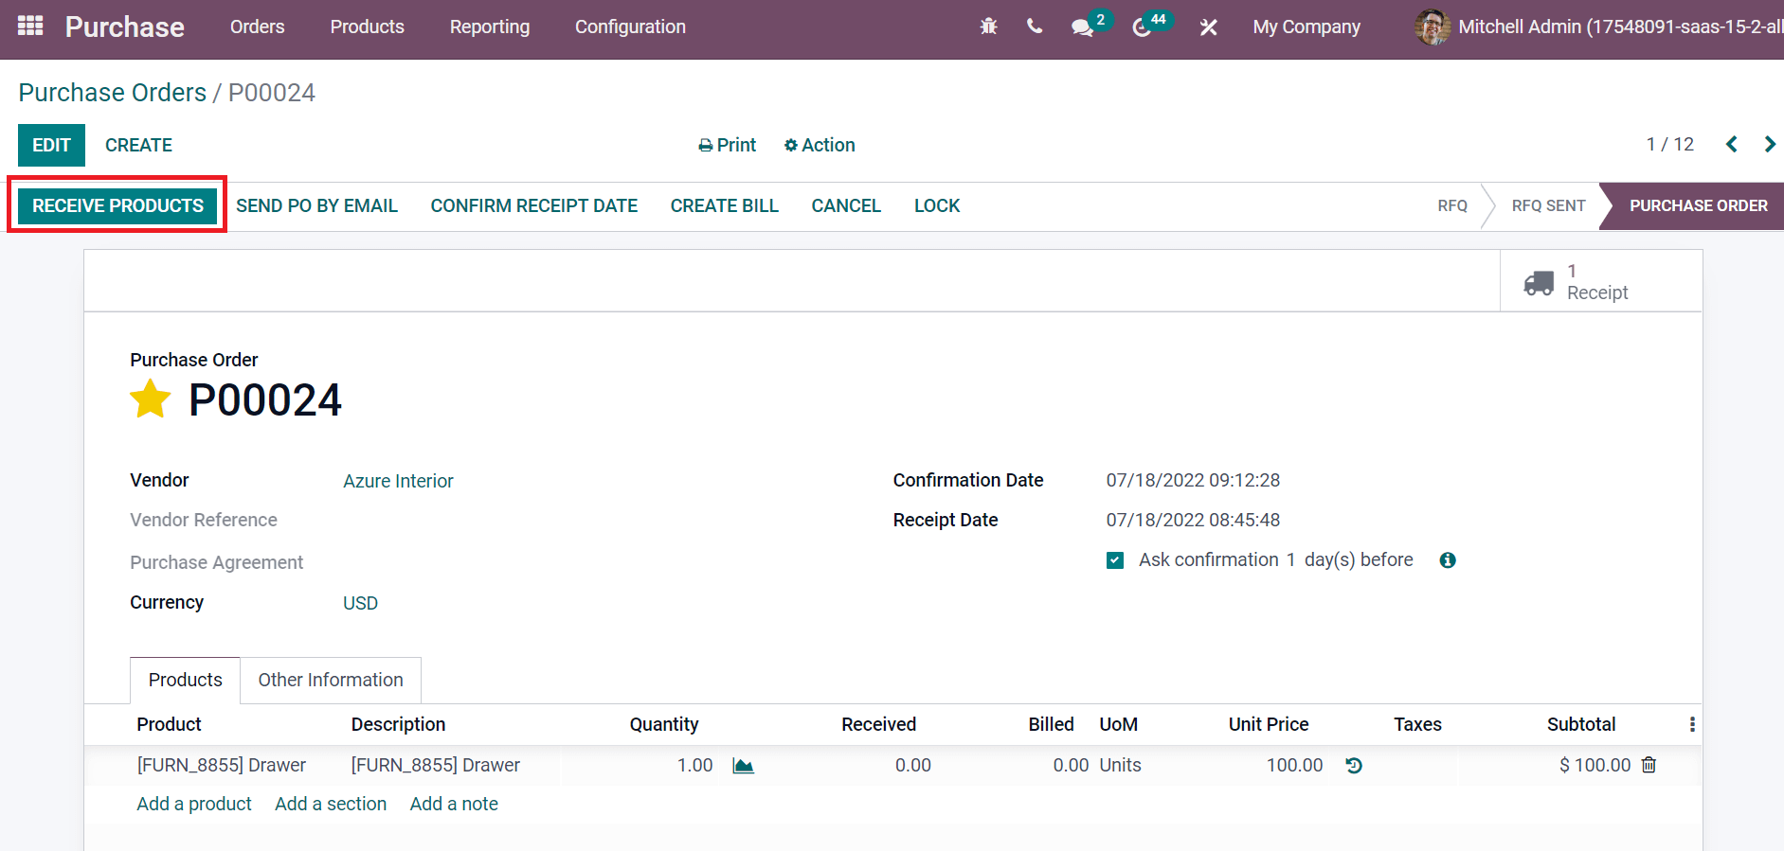Viewport: 1784px width, 851px height.
Task: Click SEND PO BY EMAIL
Action: 316,205
